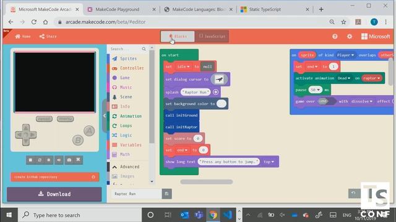The width and height of the screenshot is (396, 222).
Task: Add parameter with splash plus icon
Action: tap(216, 92)
